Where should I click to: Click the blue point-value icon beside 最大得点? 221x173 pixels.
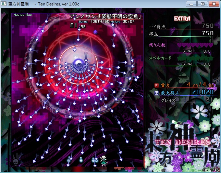pos(157,93)
